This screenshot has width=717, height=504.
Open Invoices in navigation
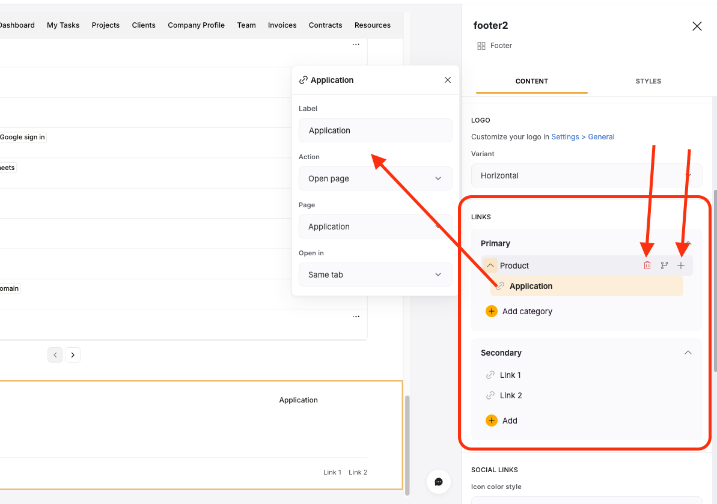[x=282, y=25]
